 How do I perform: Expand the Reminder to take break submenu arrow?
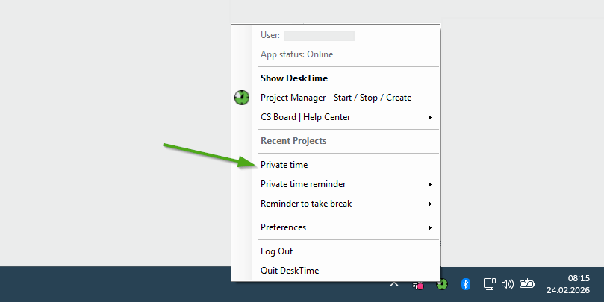pos(429,204)
